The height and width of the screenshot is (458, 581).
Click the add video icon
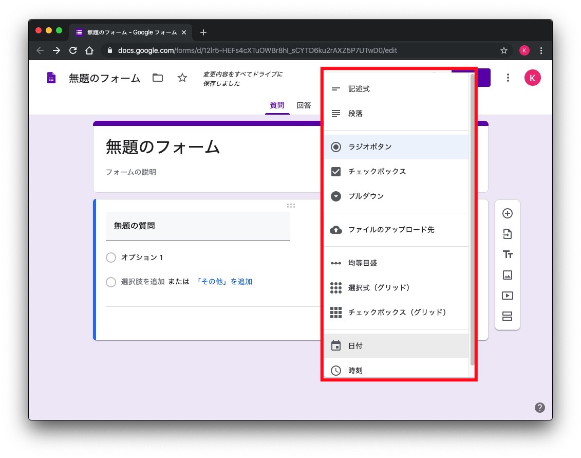coord(507,296)
